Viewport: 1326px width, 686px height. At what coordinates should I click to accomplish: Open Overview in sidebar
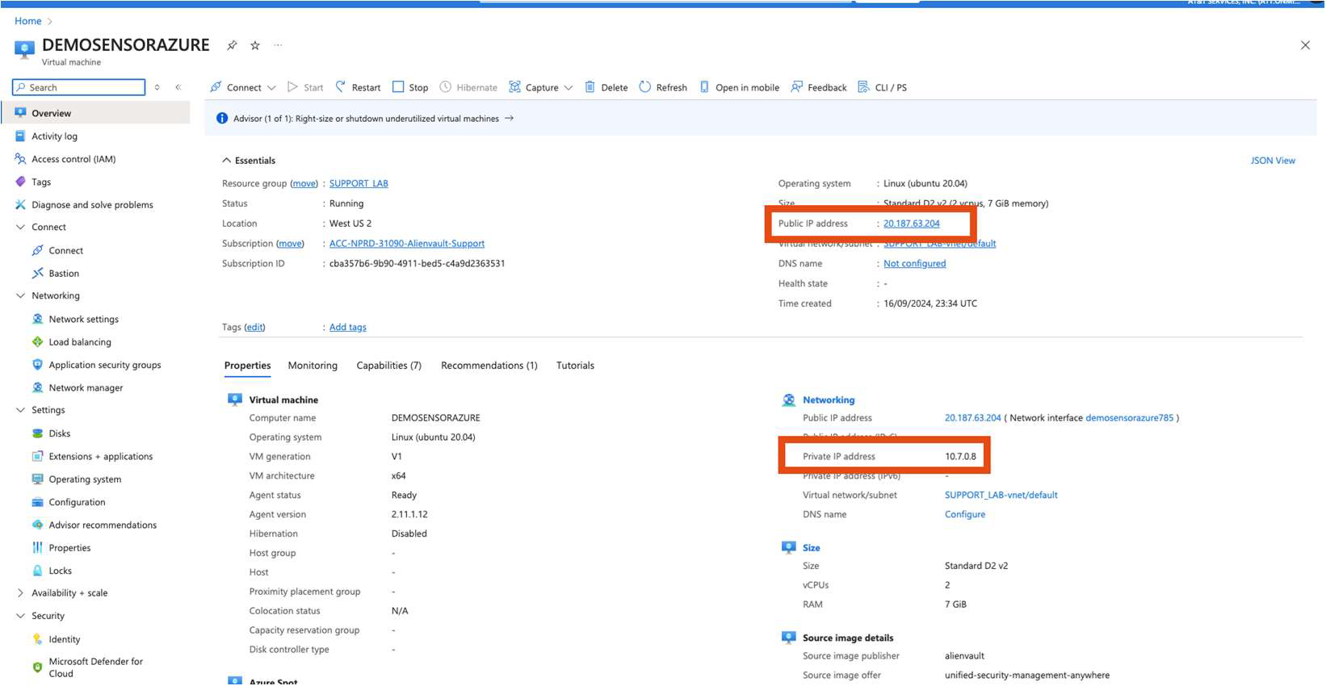pos(97,113)
